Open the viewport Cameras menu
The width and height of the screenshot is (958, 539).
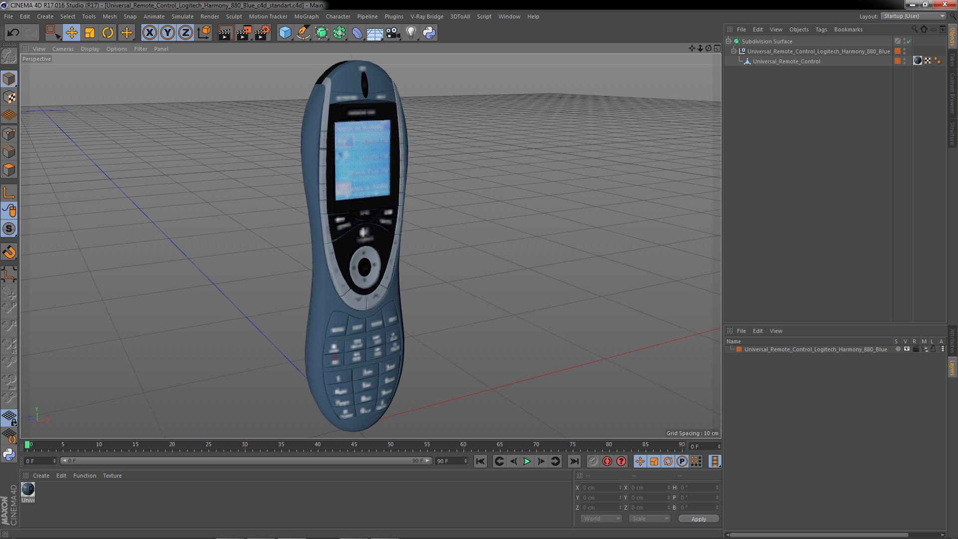(x=63, y=49)
